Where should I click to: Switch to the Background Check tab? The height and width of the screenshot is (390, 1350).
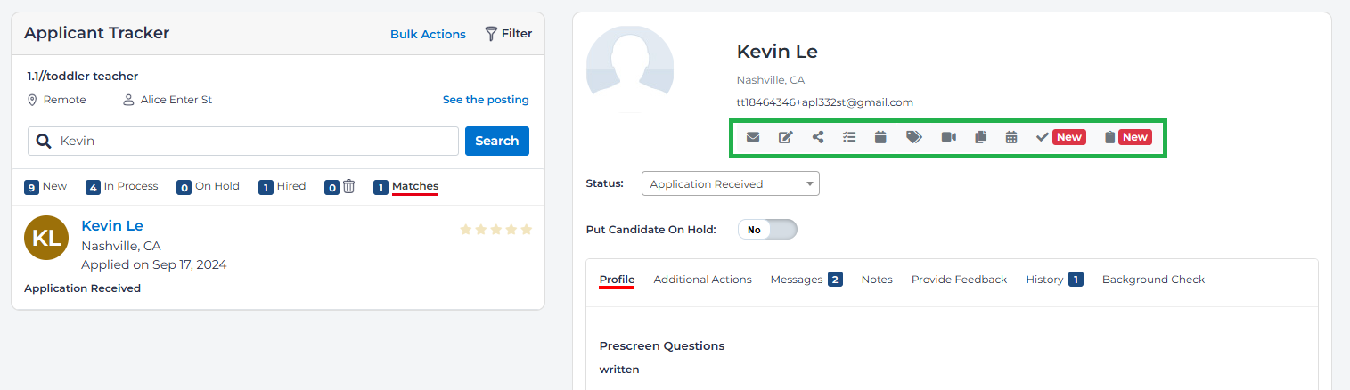pos(1153,280)
